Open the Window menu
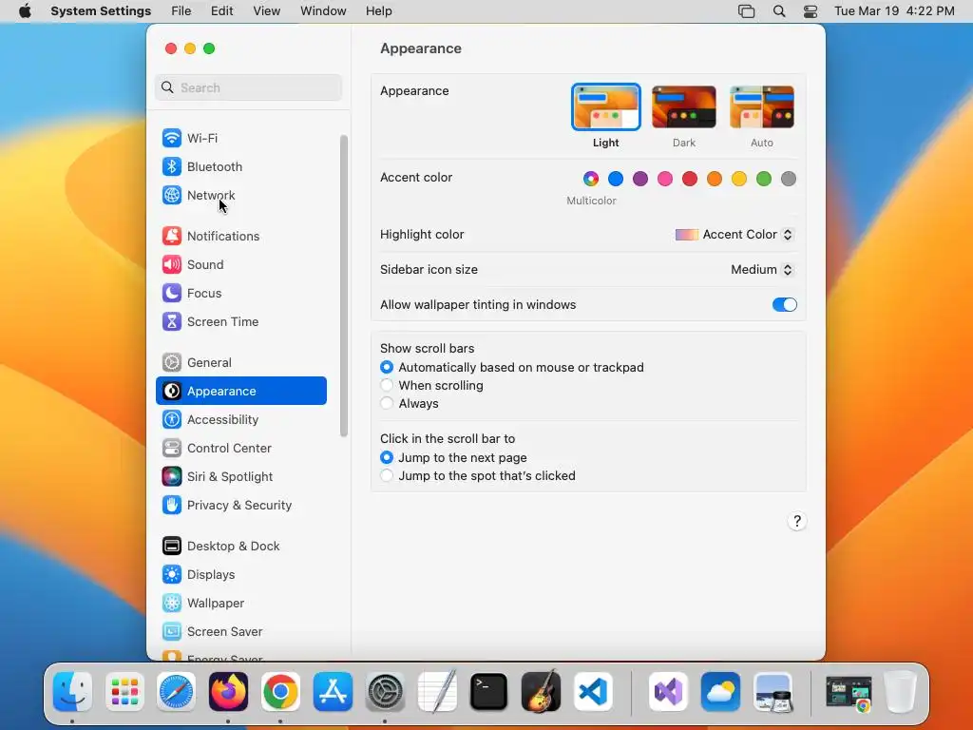The height and width of the screenshot is (730, 973). tap(323, 11)
